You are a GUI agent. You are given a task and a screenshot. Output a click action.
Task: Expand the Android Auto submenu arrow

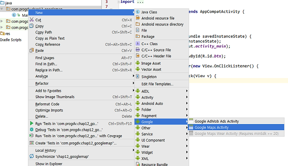click(x=187, y=103)
